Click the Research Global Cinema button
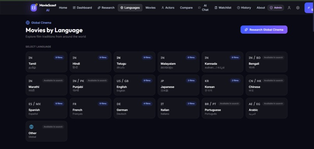This screenshot has height=149, width=314. coord(264,30)
